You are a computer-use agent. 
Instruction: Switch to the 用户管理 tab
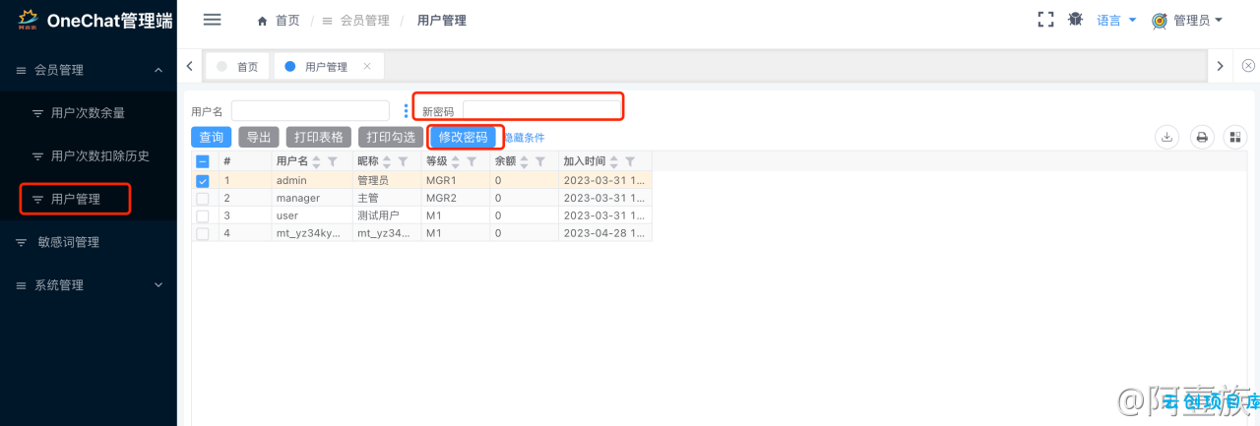click(327, 67)
